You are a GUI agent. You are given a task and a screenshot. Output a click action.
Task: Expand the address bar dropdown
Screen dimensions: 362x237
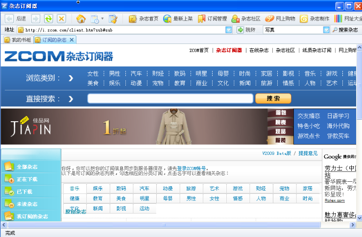tap(229, 30)
